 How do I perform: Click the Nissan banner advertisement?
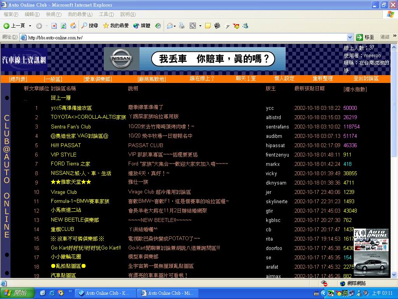tap(194, 59)
